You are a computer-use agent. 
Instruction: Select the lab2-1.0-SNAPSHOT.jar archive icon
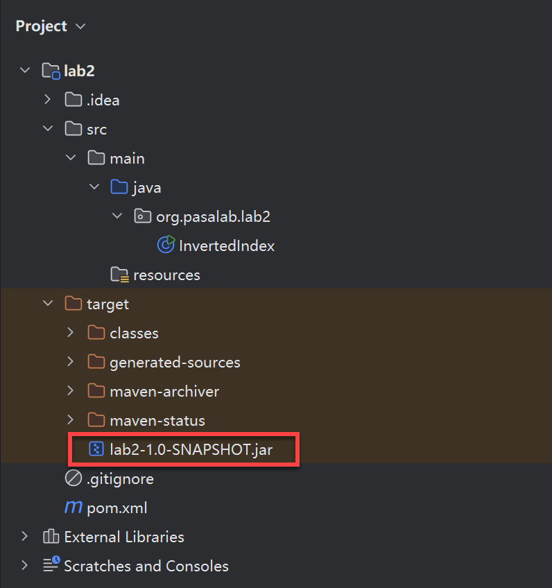(x=96, y=449)
